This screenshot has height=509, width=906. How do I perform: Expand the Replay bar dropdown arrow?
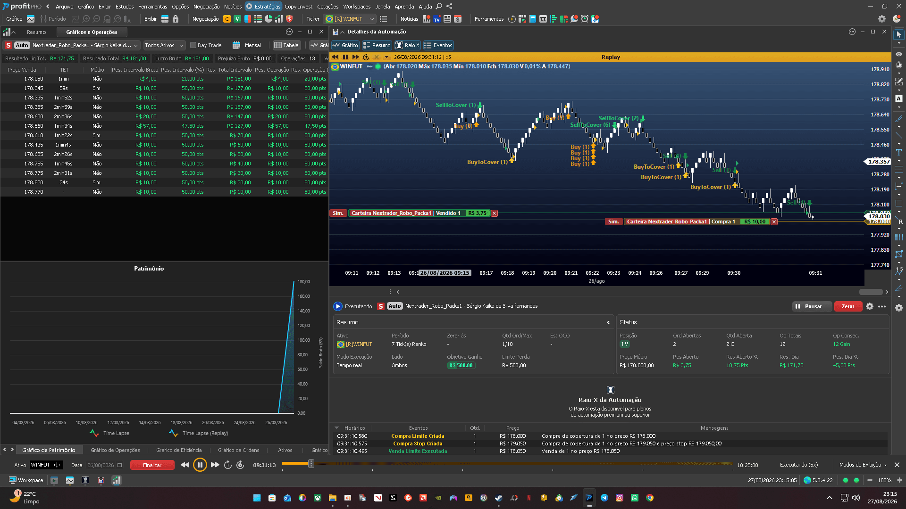[x=386, y=57]
